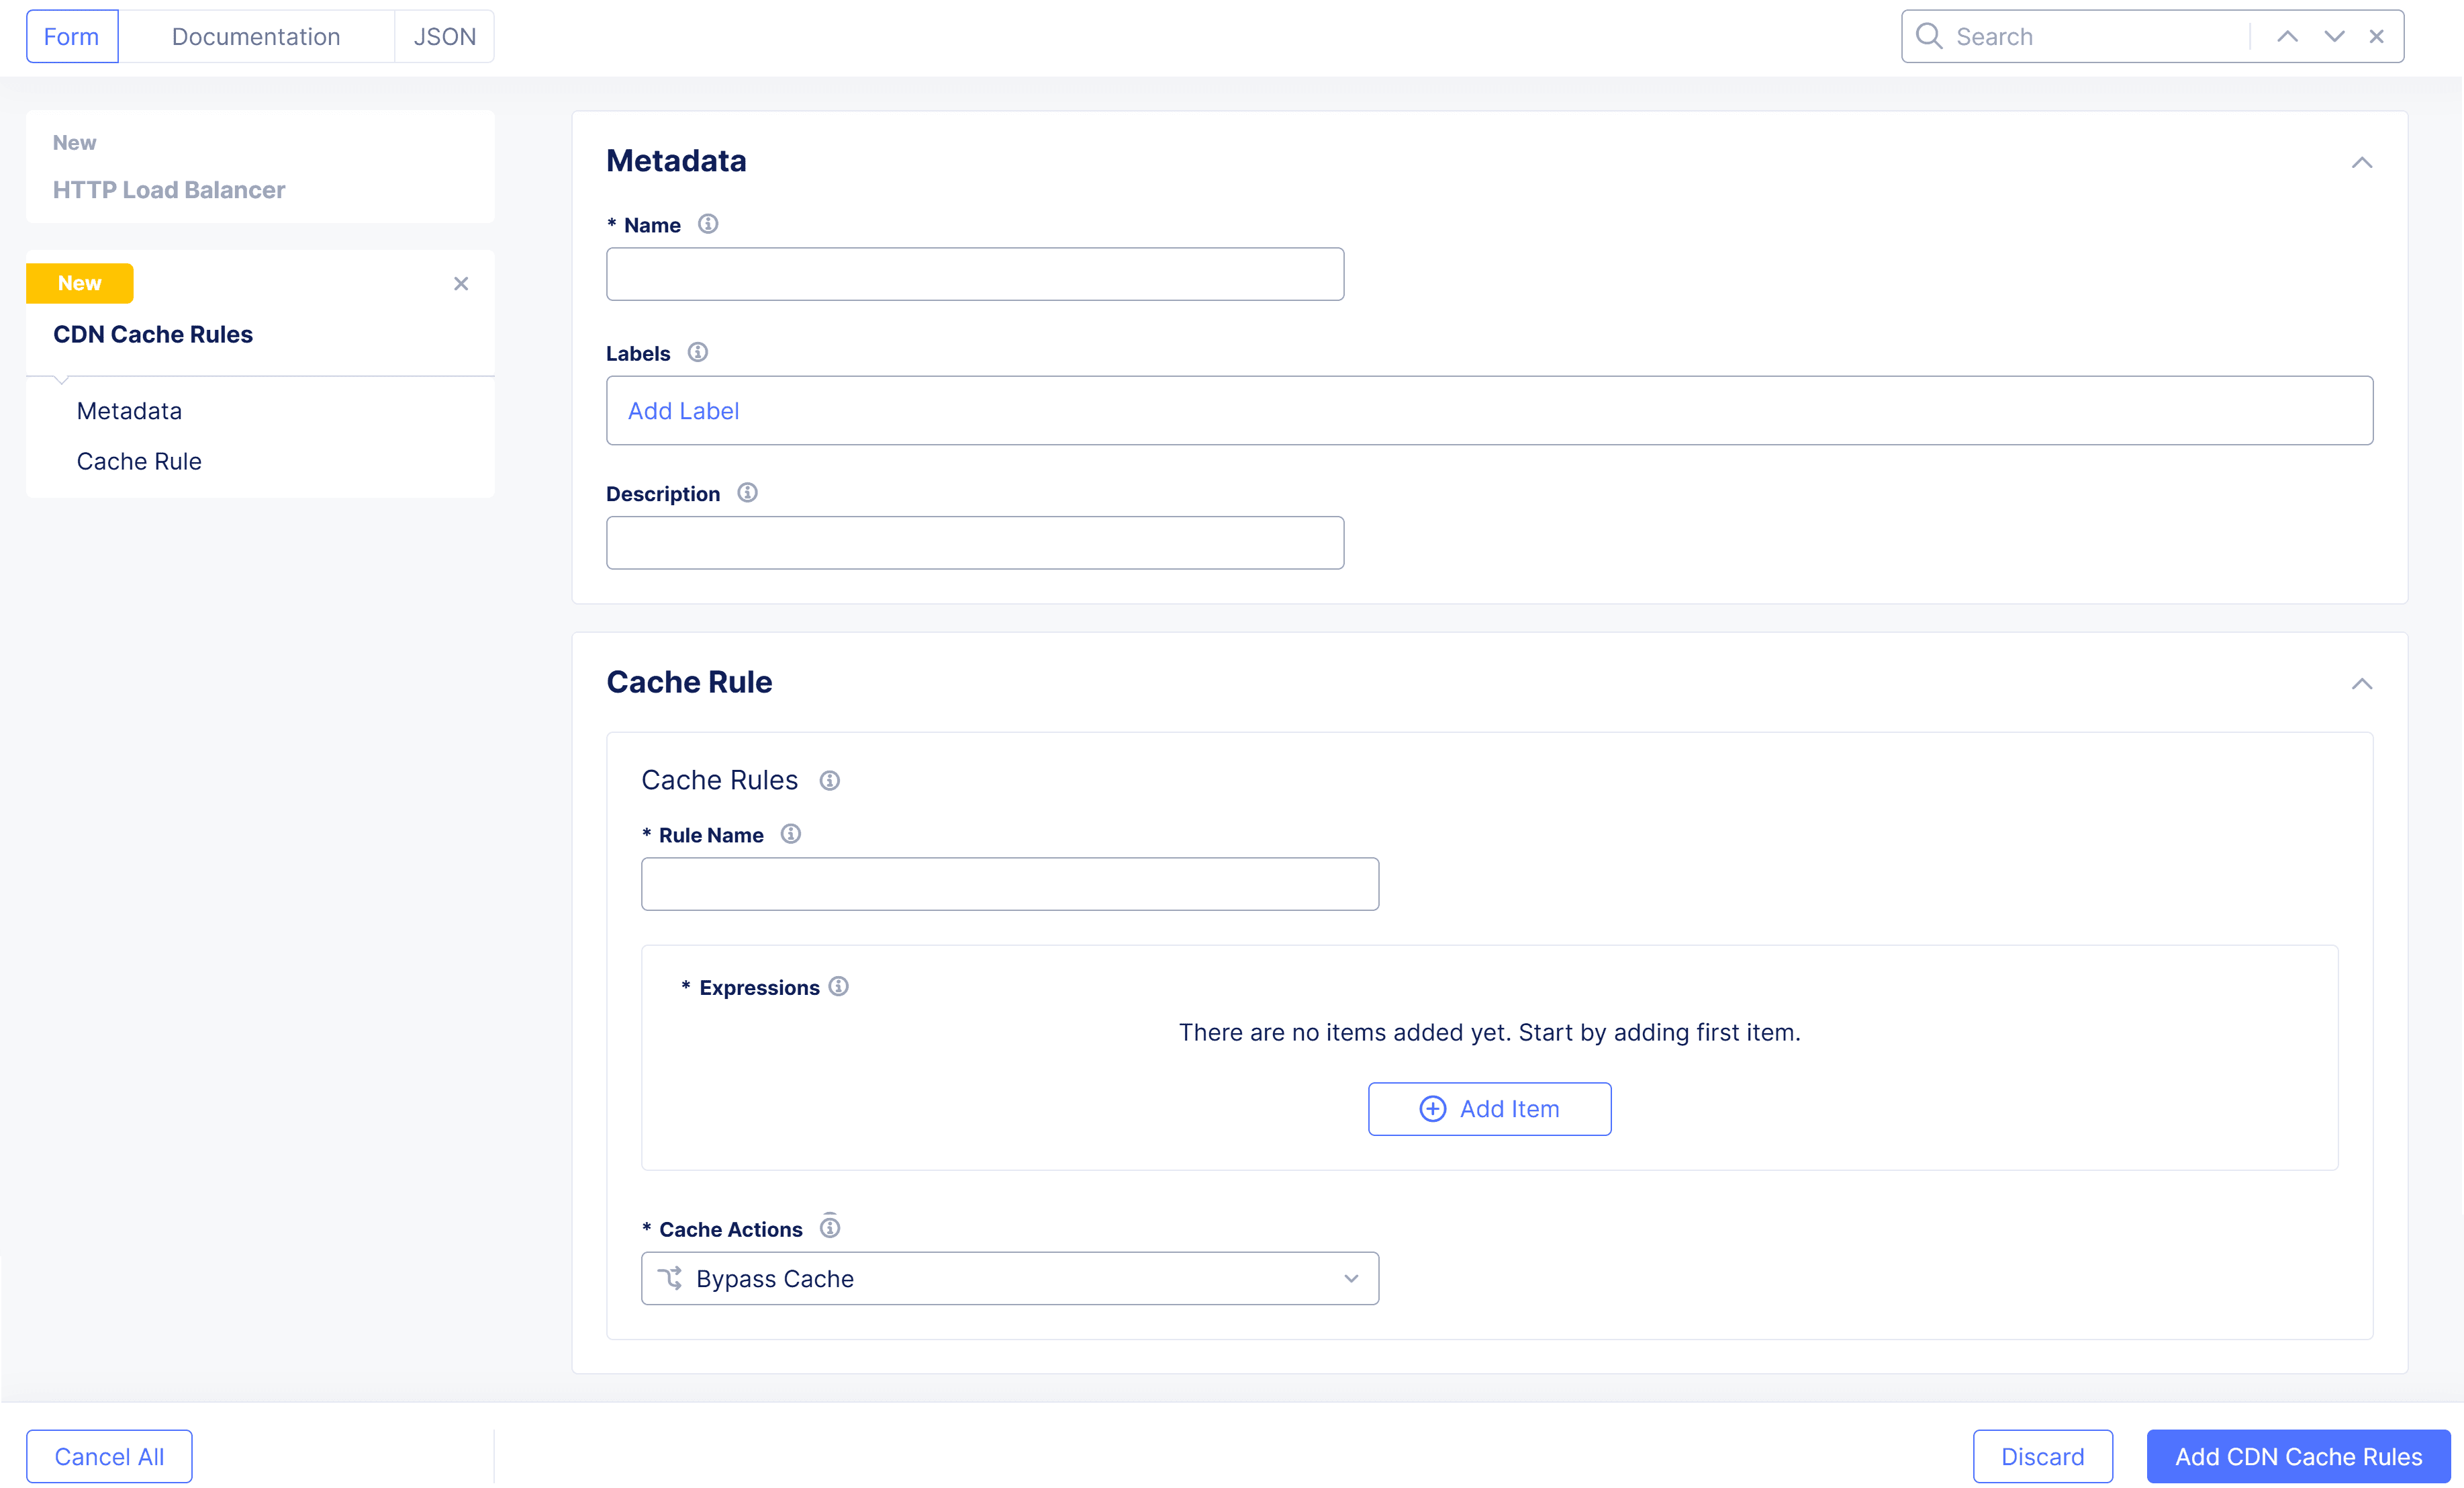This screenshot has width=2464, height=1488.
Task: Select Cache Rule in the sidebar tree
Action: point(139,462)
